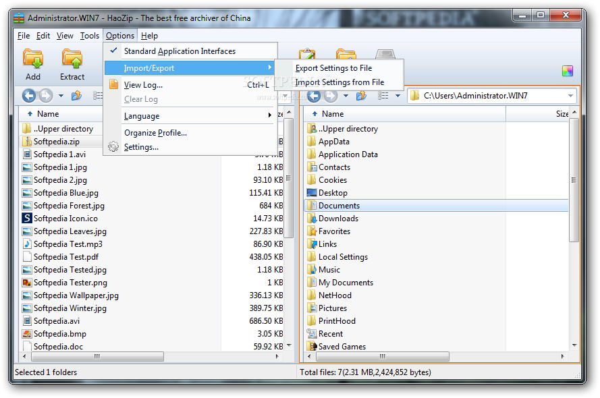
Task: Click left pane vertical scrollbar thumb
Action: pyautogui.click(x=289, y=178)
